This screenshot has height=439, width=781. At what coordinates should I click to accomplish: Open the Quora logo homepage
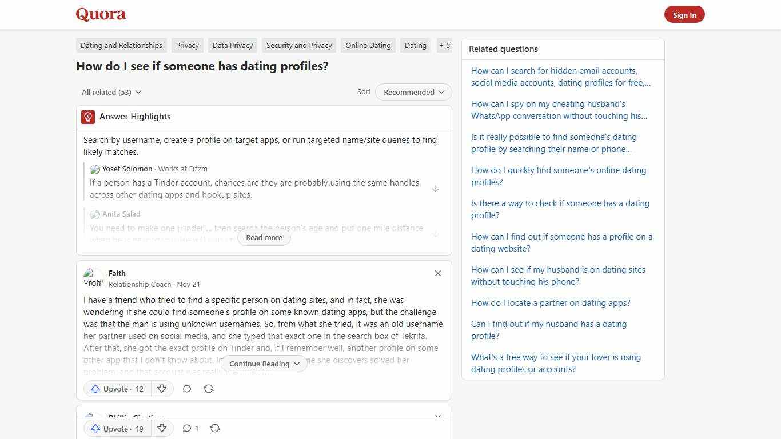100,14
